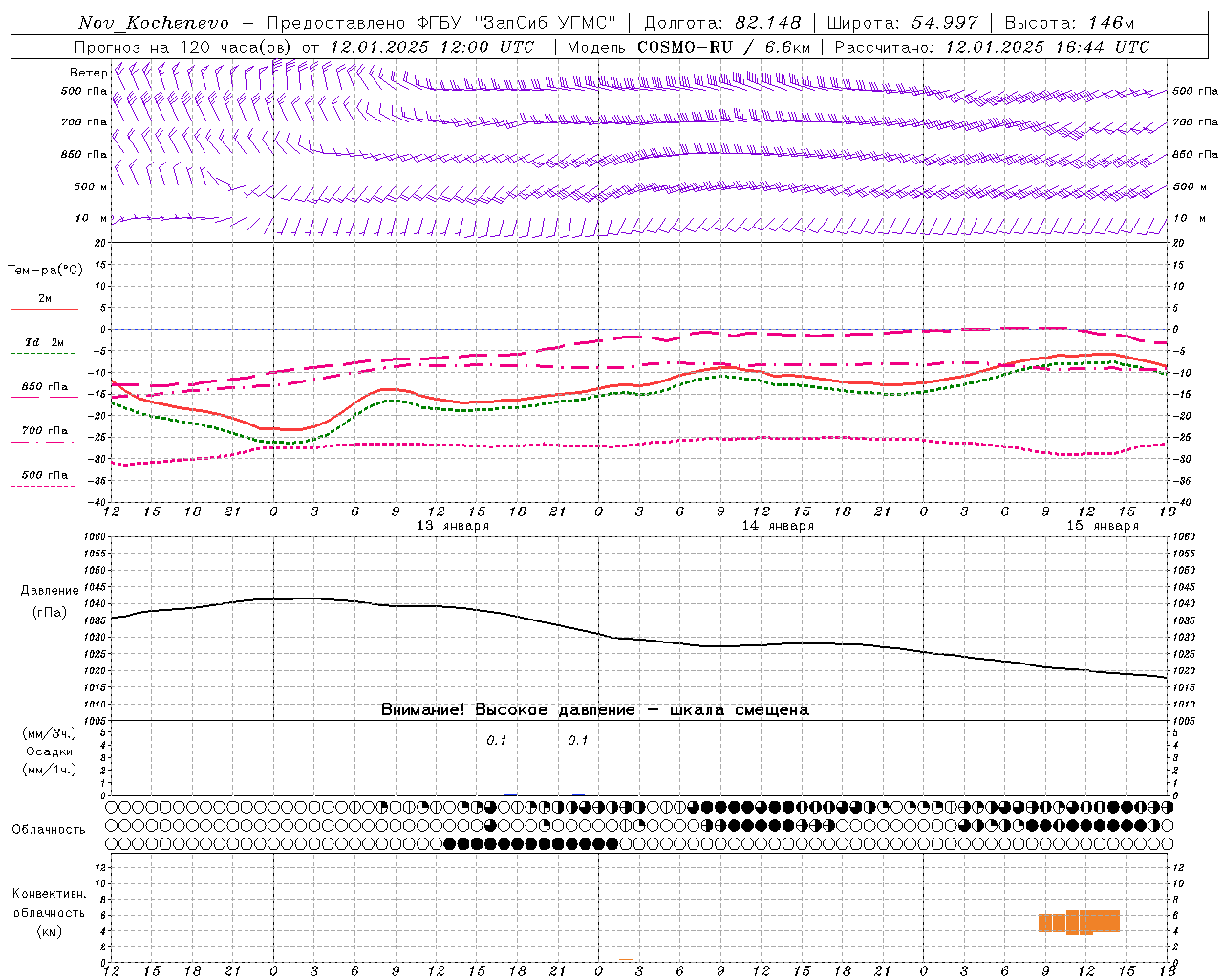The height and width of the screenshot is (979, 1223).
Task: Select the Высота: 146м header text
Action: [x=1068, y=23]
